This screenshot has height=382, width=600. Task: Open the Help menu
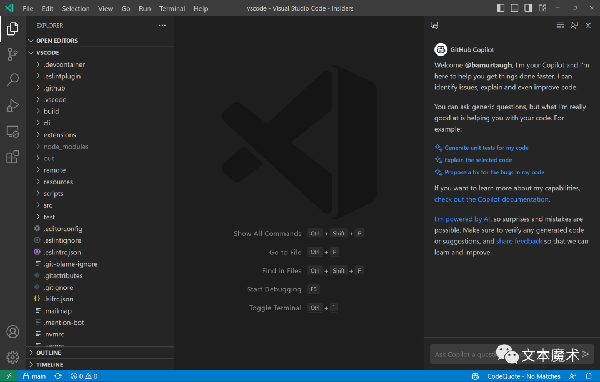coord(201,8)
